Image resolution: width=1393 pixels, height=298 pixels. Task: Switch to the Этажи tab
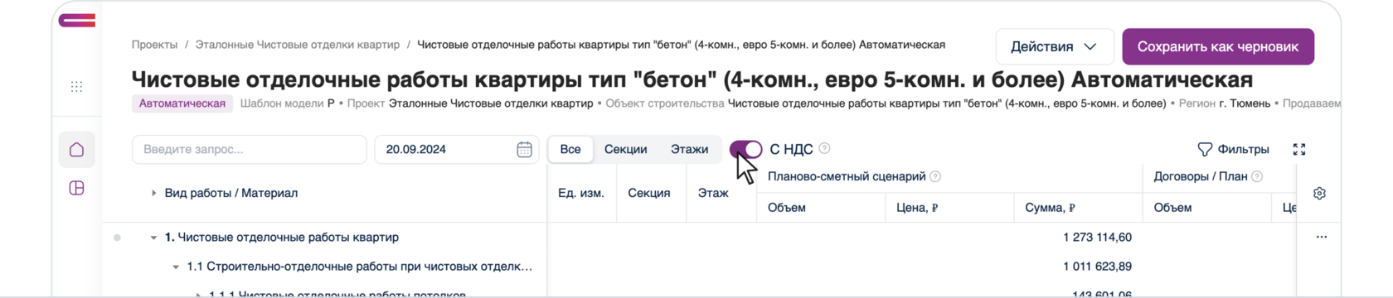pos(689,149)
